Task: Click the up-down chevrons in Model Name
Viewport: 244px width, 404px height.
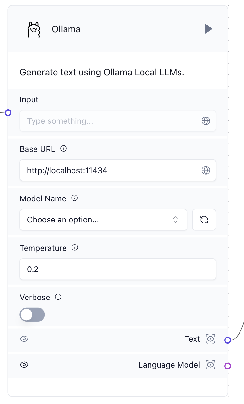Action: coord(175,220)
